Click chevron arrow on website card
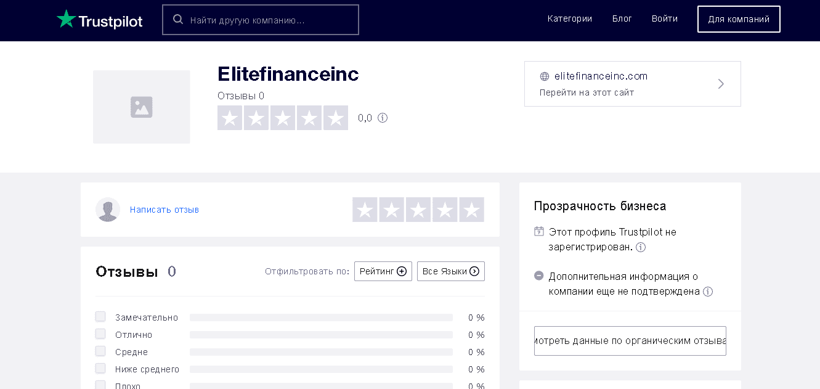 point(721,84)
